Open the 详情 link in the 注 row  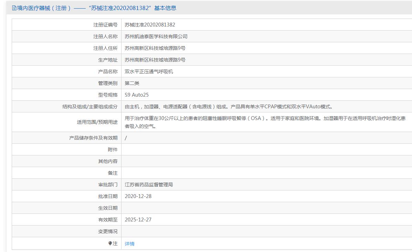coord(129,244)
